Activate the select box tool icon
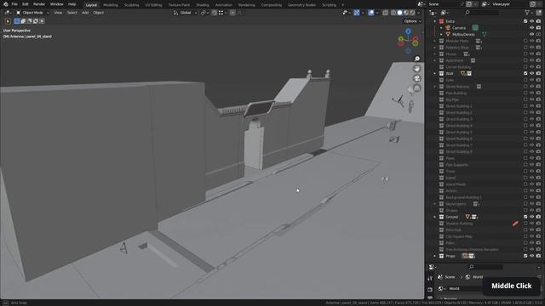The height and width of the screenshot is (306, 545). (8, 21)
